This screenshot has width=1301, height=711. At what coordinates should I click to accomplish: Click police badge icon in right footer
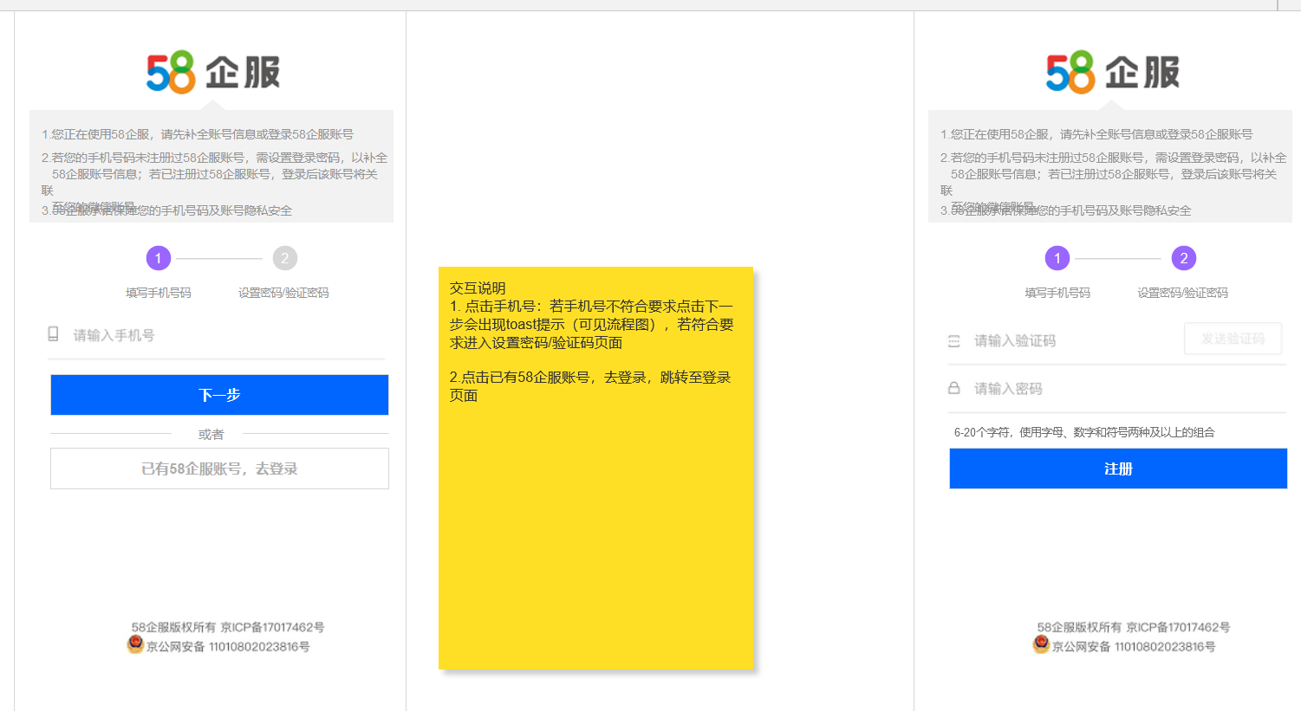(1041, 644)
